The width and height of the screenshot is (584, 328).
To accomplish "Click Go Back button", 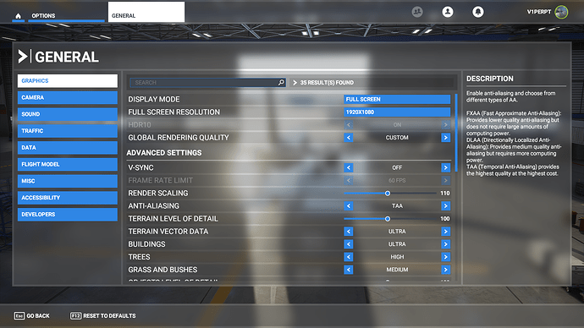I will coord(32,315).
